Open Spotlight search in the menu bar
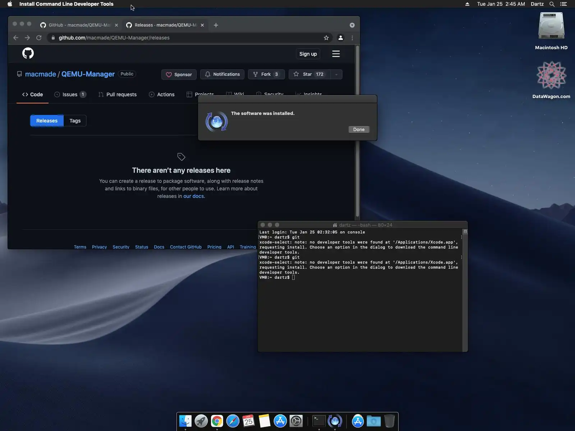Image resolution: width=575 pixels, height=431 pixels. coord(552,4)
